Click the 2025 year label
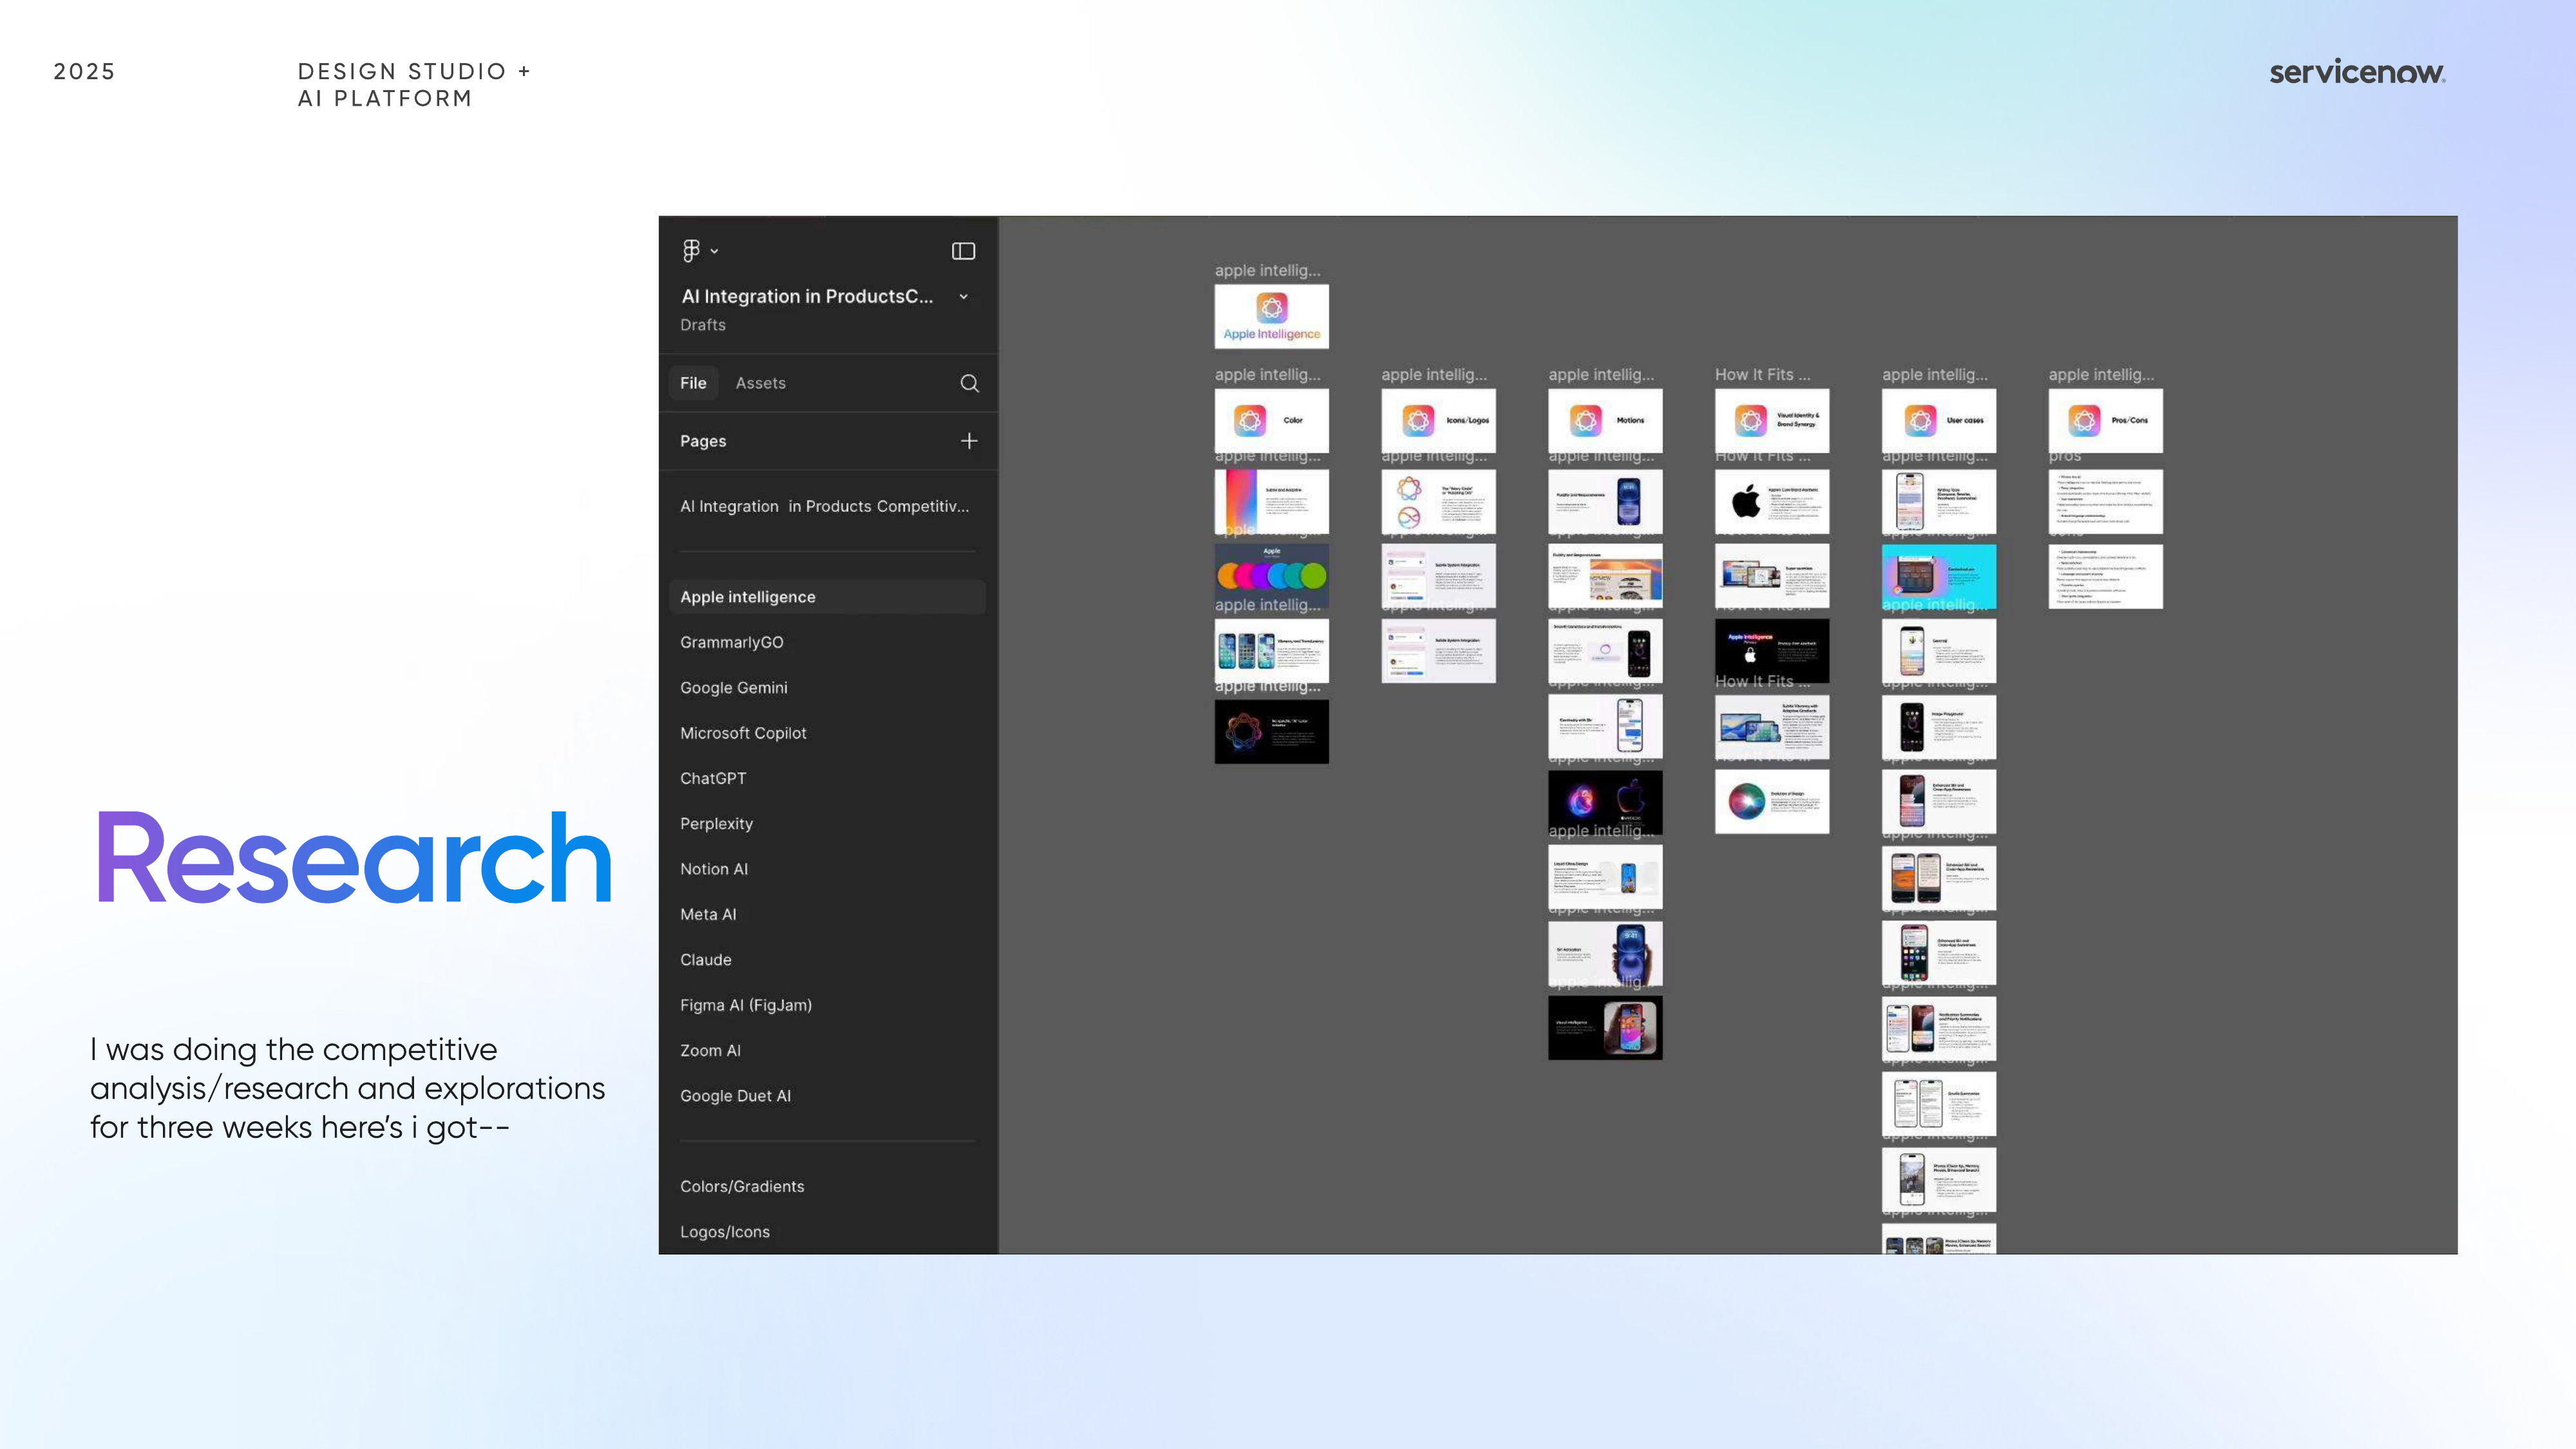Image resolution: width=2576 pixels, height=1449 pixels. (x=84, y=71)
